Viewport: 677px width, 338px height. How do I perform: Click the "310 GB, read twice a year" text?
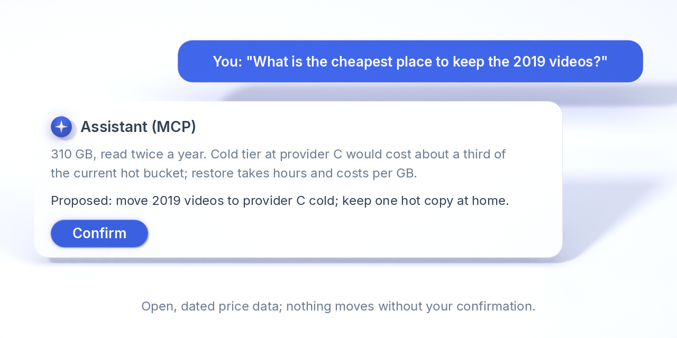[x=129, y=154]
